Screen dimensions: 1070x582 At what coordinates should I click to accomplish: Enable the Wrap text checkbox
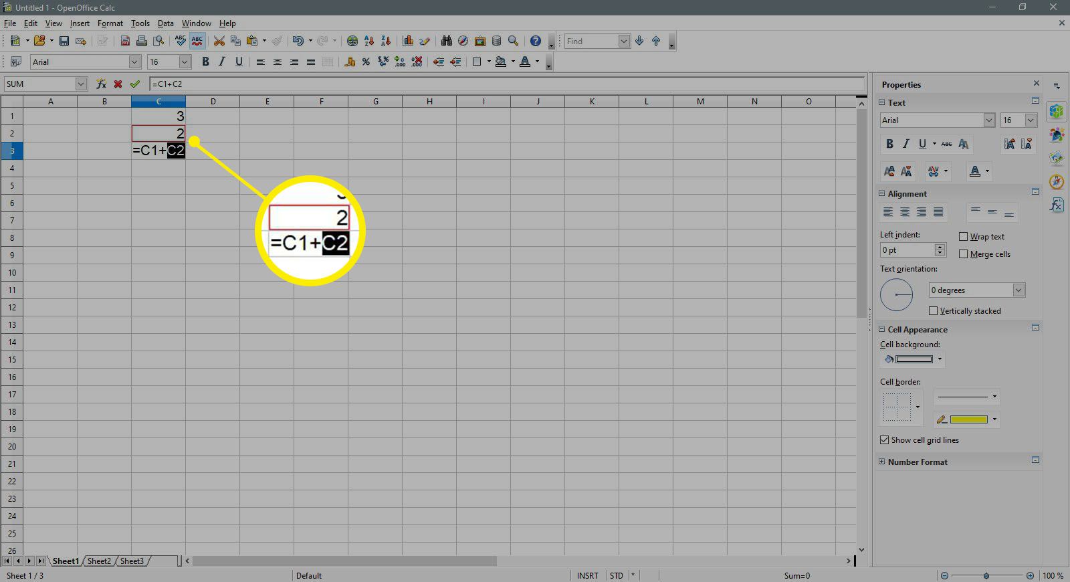[964, 237]
